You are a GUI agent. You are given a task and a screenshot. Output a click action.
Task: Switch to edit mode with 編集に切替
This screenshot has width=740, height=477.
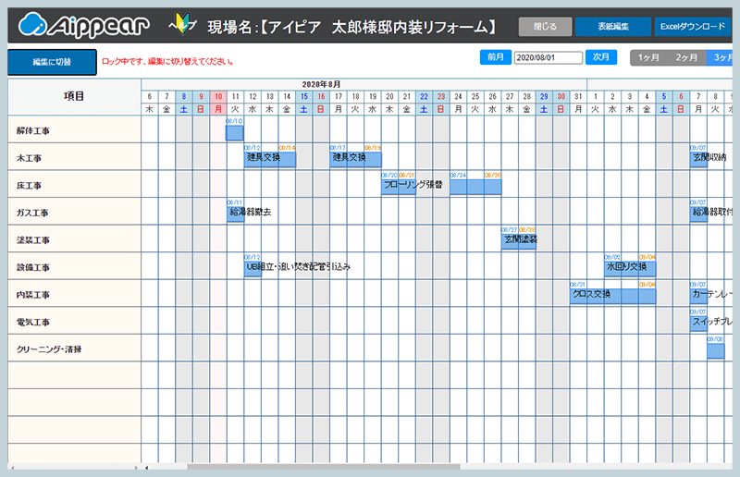tap(52, 62)
